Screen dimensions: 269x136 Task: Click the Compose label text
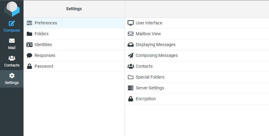coord(12,30)
